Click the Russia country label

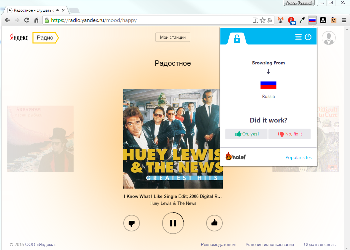click(x=268, y=96)
